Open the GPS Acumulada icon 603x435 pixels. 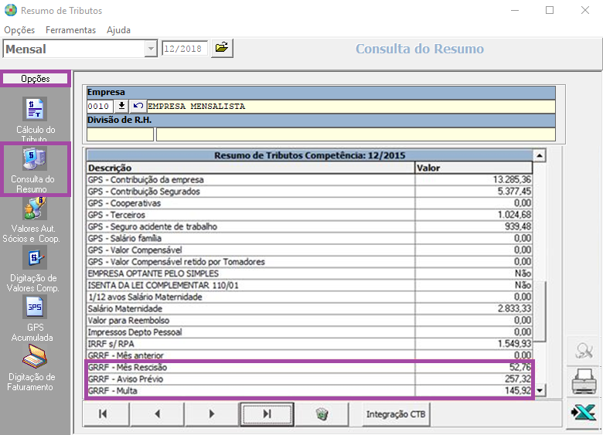(x=35, y=307)
